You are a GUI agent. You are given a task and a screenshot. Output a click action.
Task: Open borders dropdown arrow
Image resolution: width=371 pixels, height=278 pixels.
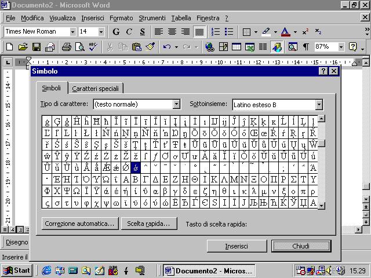coord(256,32)
